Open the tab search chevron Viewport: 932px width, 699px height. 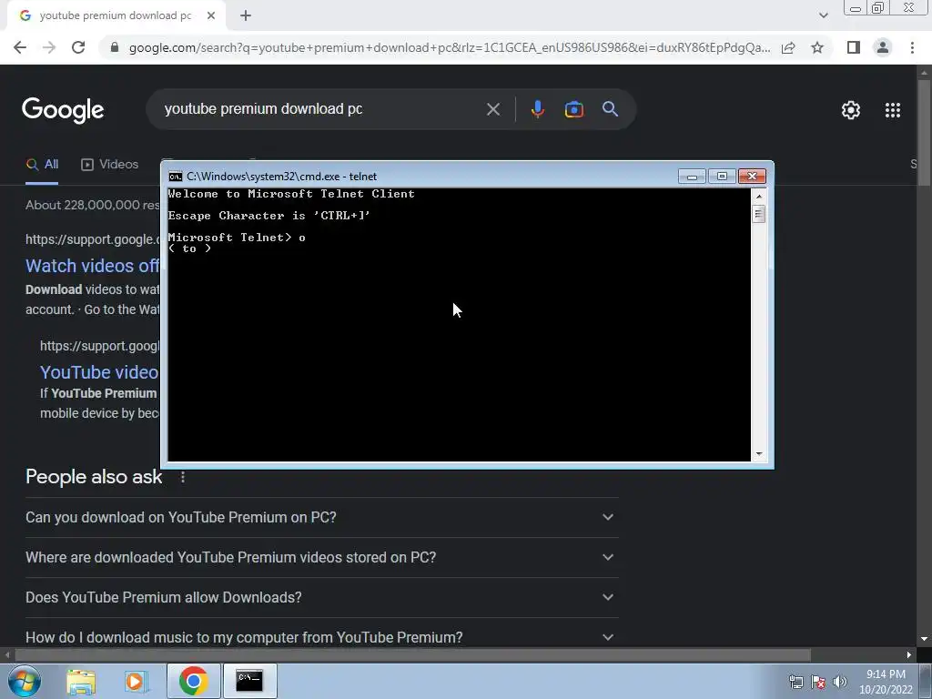click(823, 15)
